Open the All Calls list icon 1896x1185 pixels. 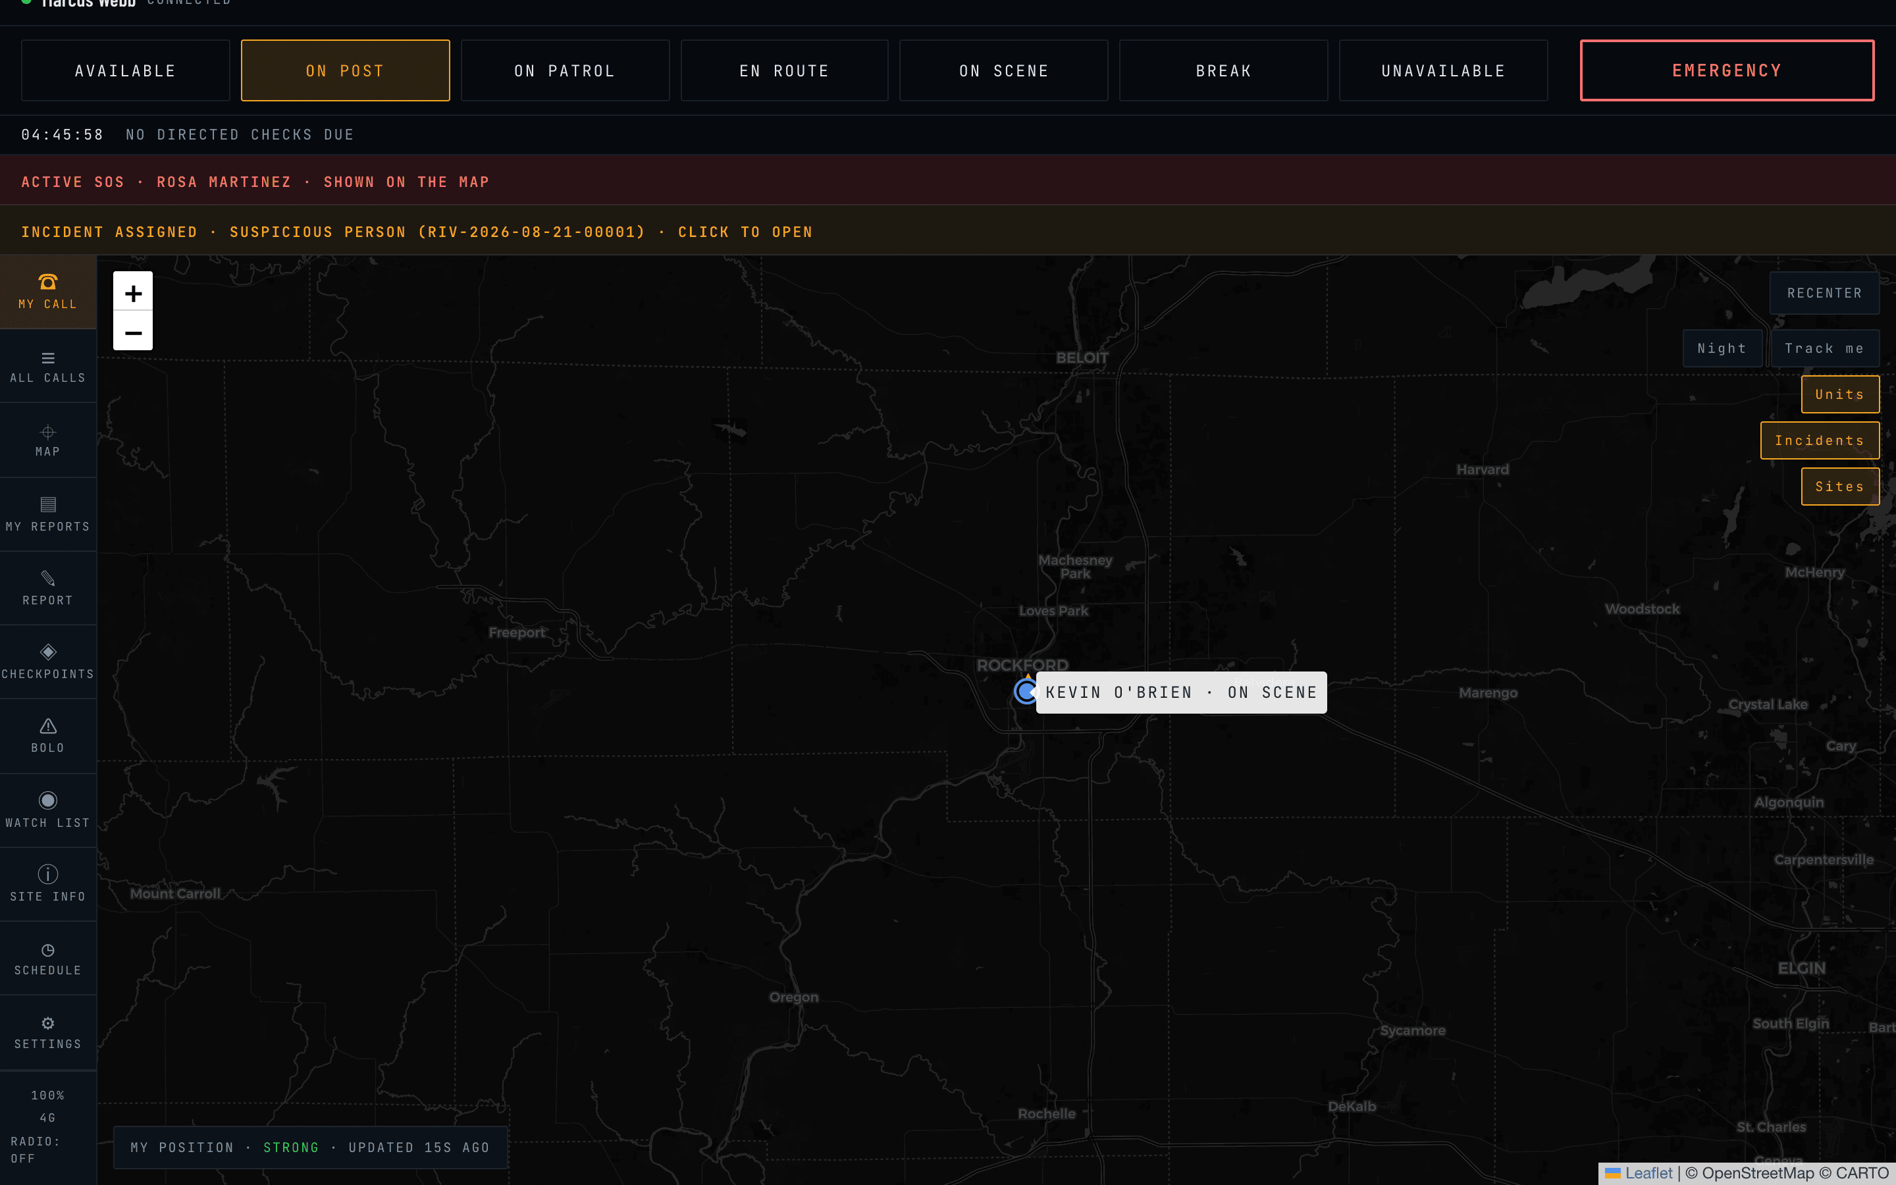click(48, 358)
